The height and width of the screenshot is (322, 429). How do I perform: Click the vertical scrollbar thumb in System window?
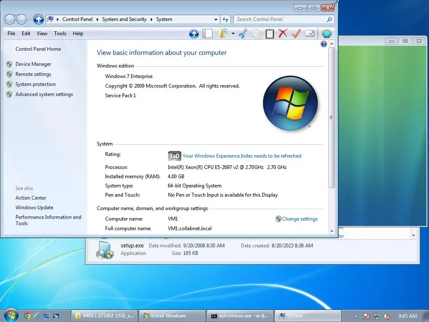tap(332, 117)
